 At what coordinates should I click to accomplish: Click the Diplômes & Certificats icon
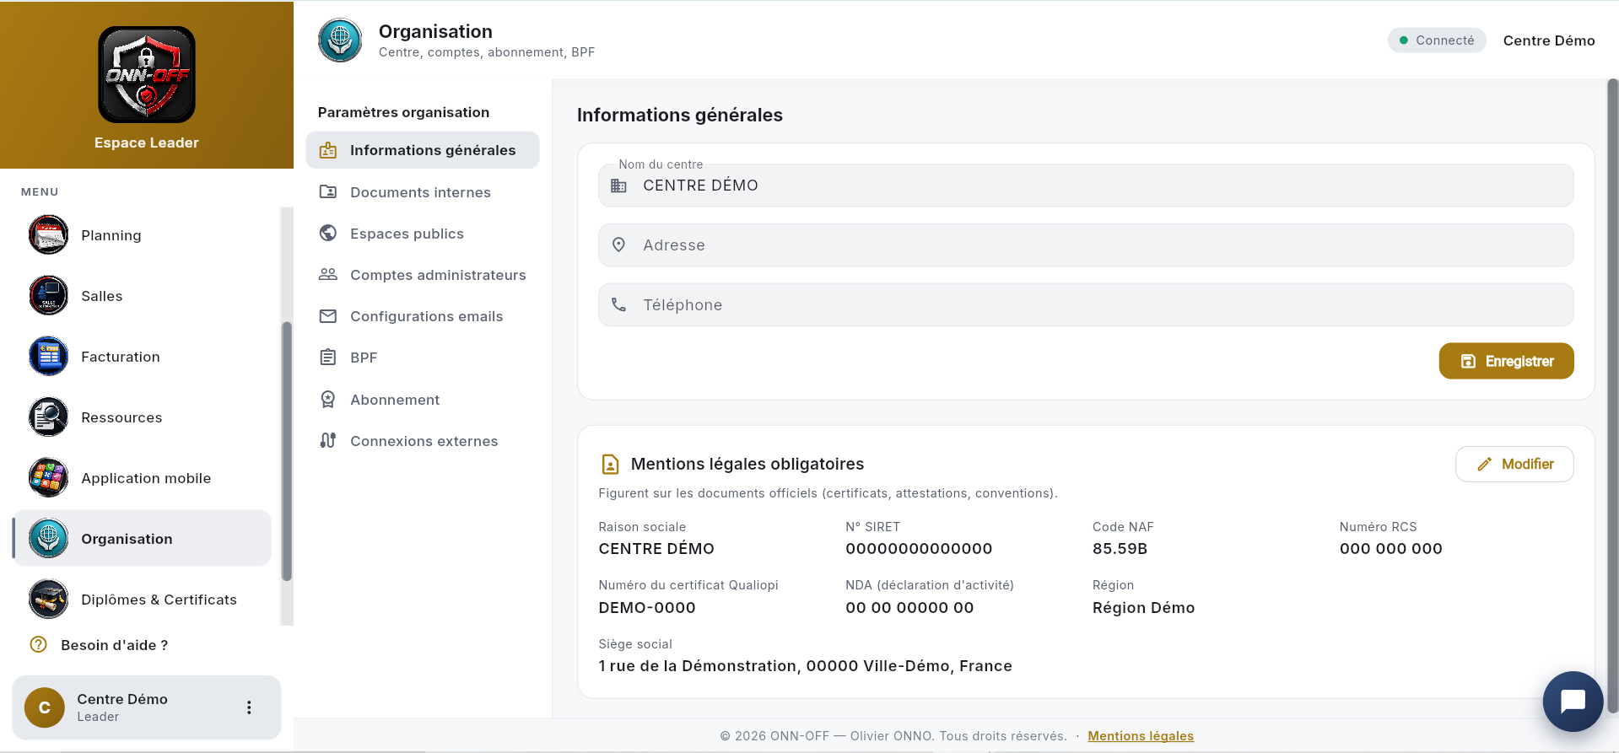[x=48, y=600]
